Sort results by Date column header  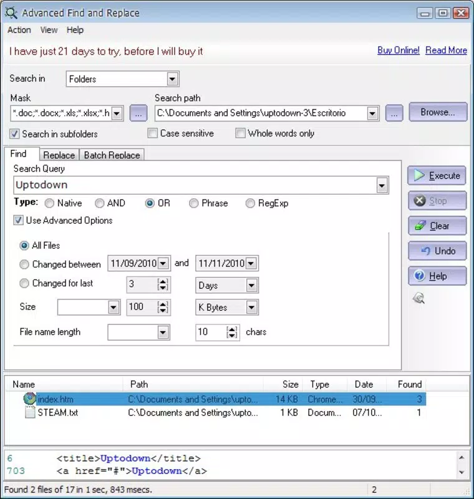tap(367, 384)
